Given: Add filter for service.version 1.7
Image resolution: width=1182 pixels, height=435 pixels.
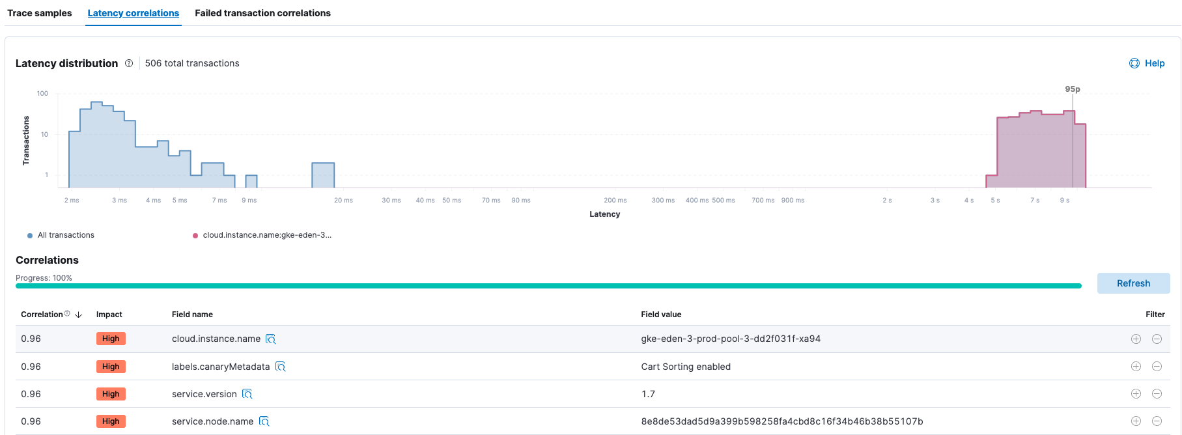Looking at the screenshot, I should click(x=1136, y=394).
